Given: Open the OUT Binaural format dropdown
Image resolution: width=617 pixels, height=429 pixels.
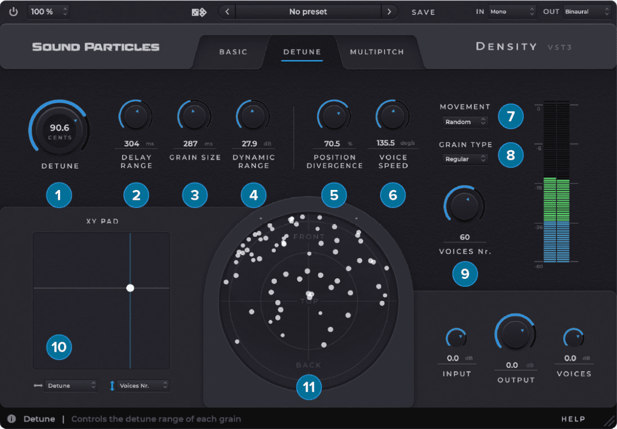Looking at the screenshot, I should 587,12.
